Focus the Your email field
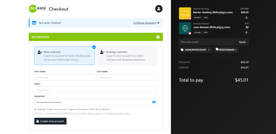Image resolution: width=276 pixels, height=134 pixels. click(96, 90)
